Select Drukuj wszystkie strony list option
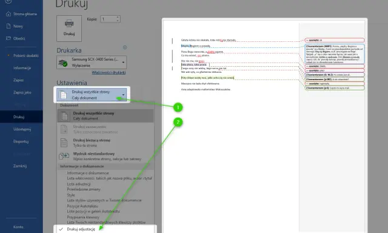This screenshot has height=233, width=388. pyautogui.click(x=105, y=116)
